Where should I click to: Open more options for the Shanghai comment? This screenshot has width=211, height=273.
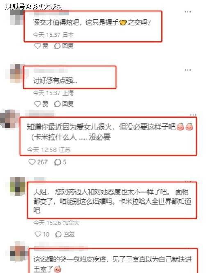pos(188,70)
